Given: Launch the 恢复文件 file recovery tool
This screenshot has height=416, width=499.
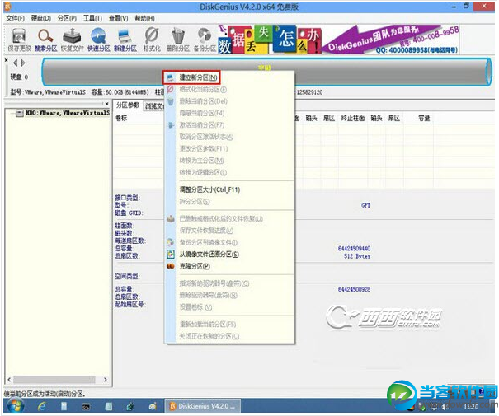Looking at the screenshot, I should (73, 40).
